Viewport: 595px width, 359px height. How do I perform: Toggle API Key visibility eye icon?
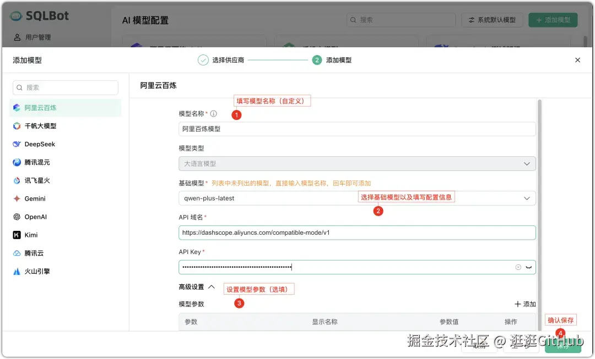[528, 267]
